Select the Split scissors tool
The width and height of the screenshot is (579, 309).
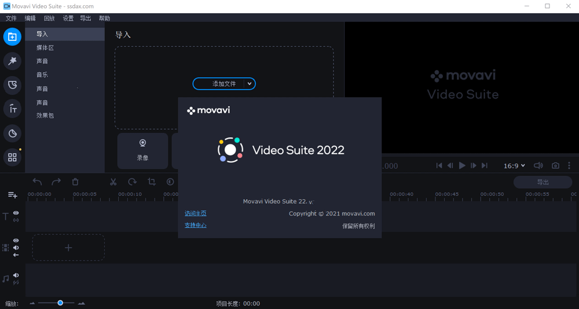[x=113, y=181]
